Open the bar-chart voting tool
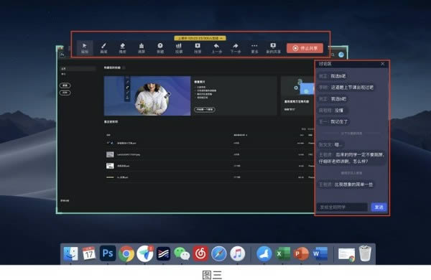This screenshot has width=431, height=280. (179, 48)
